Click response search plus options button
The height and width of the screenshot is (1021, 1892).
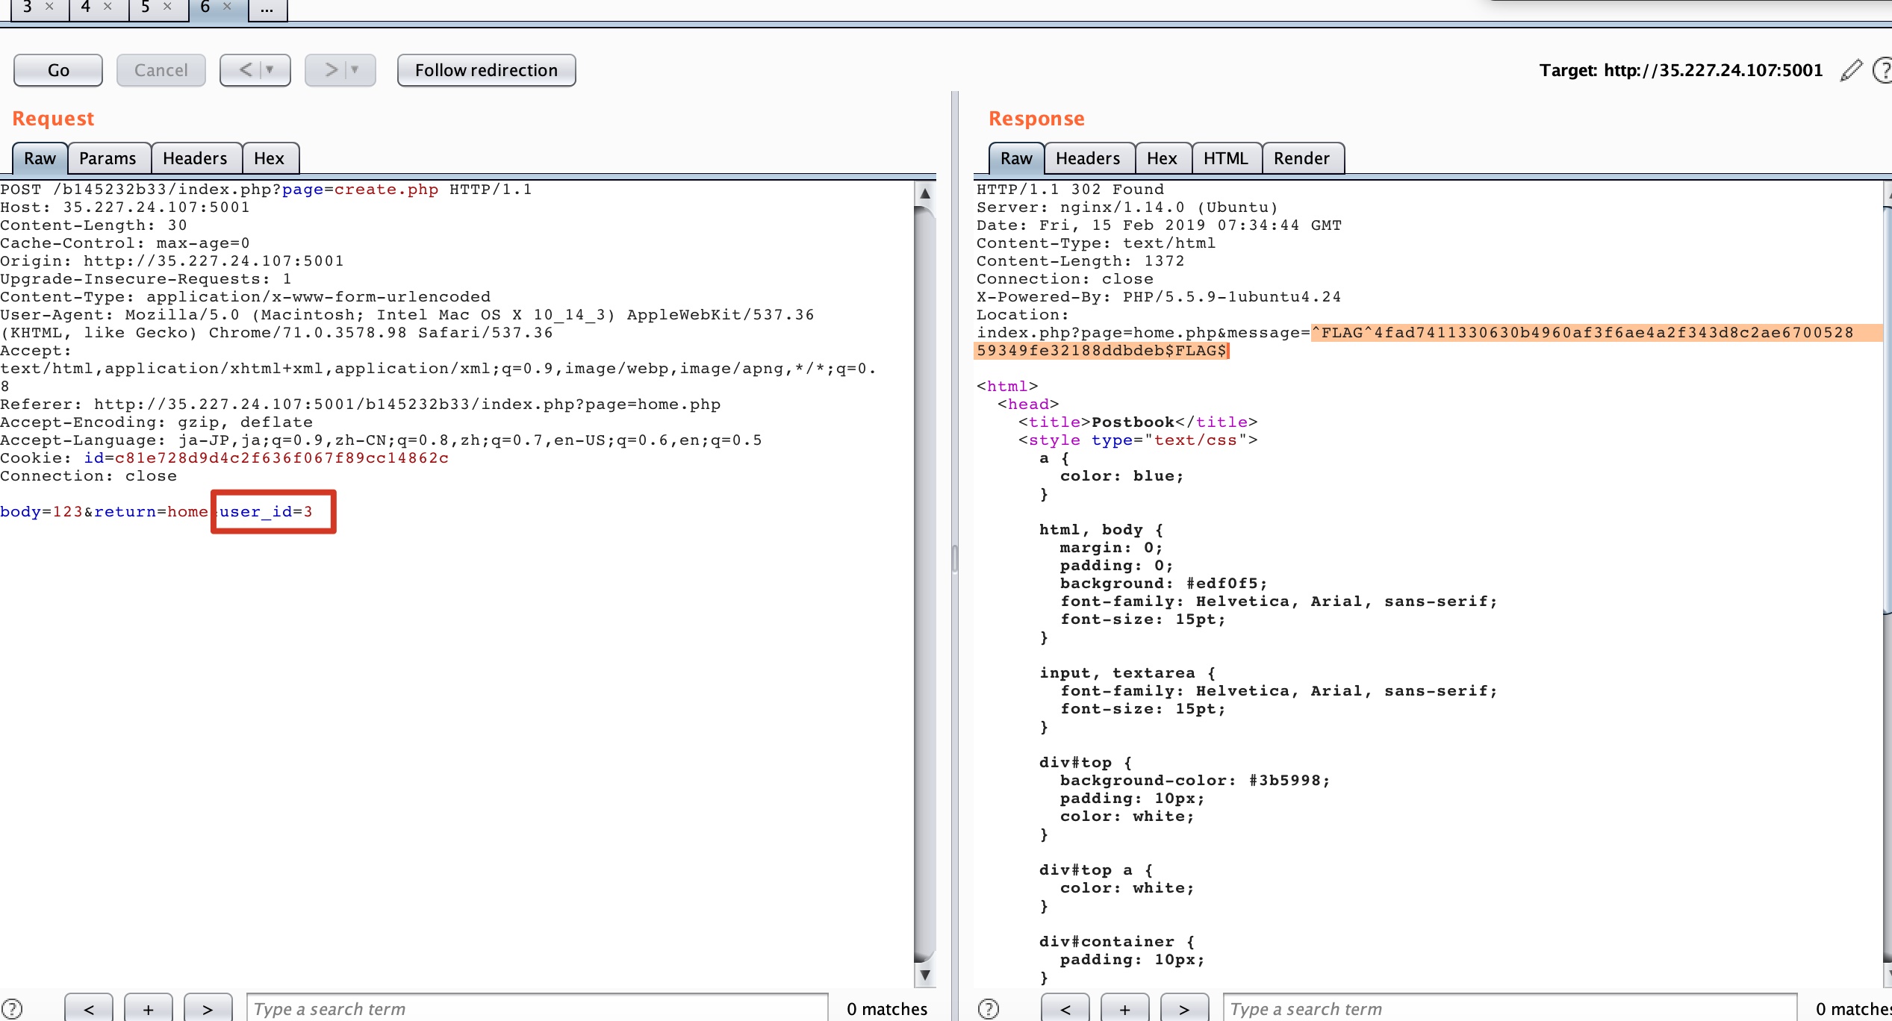1124,1009
